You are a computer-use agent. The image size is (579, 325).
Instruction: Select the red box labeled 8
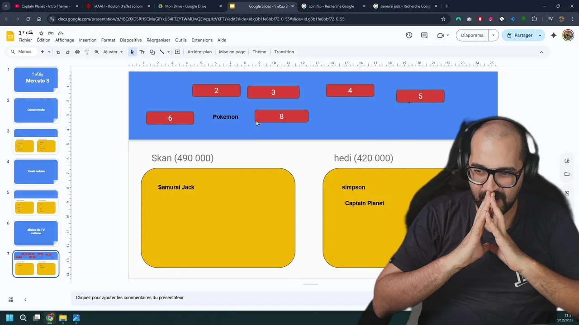click(281, 116)
